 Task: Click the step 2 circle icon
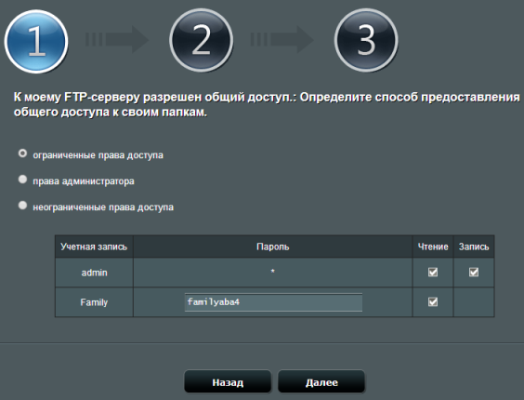click(x=202, y=41)
